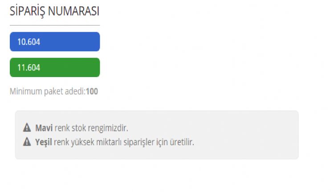Click the bold word Yeşil
This screenshot has width=334, height=192.
(x=44, y=143)
